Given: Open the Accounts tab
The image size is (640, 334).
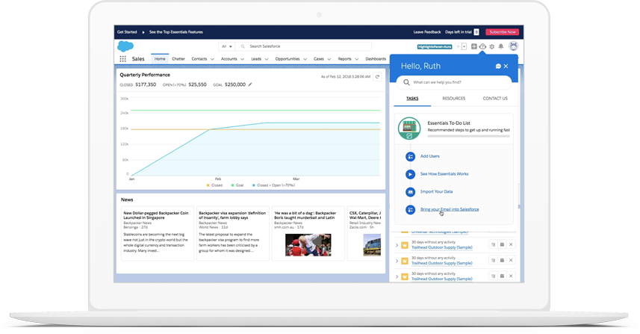Looking at the screenshot, I should click(229, 59).
